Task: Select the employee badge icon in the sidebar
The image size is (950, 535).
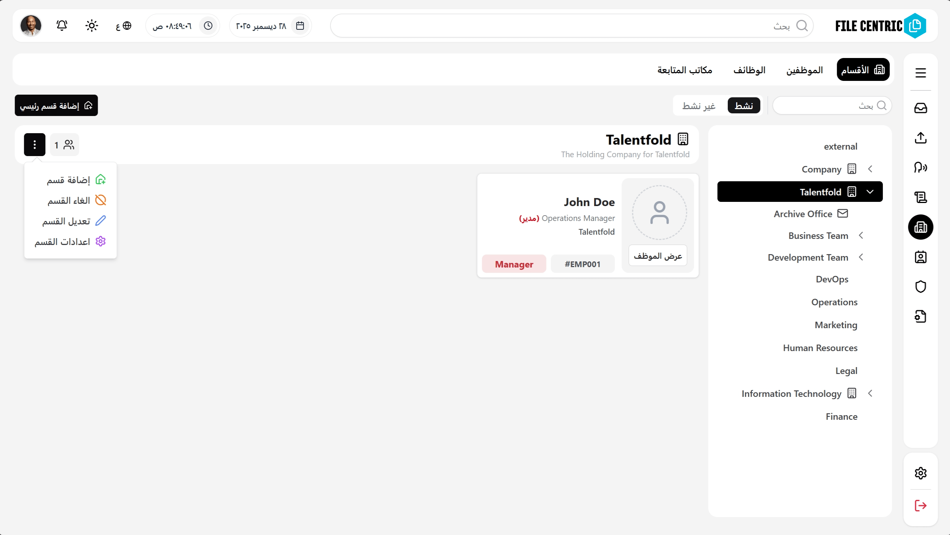Action: [x=920, y=257]
